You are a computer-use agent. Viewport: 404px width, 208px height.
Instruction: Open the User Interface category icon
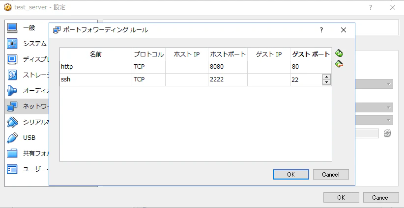12,169
